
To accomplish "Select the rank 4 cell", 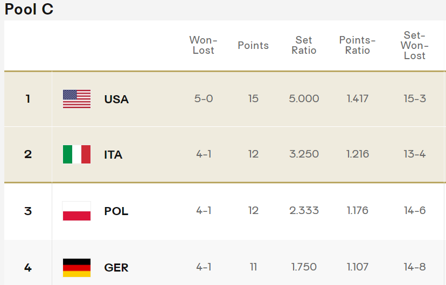I will pyautogui.click(x=28, y=267).
